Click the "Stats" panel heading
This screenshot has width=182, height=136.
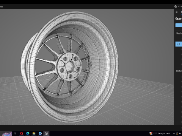point(179,19)
